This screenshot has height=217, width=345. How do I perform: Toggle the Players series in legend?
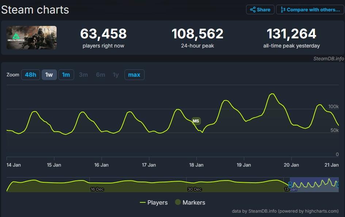pos(154,202)
